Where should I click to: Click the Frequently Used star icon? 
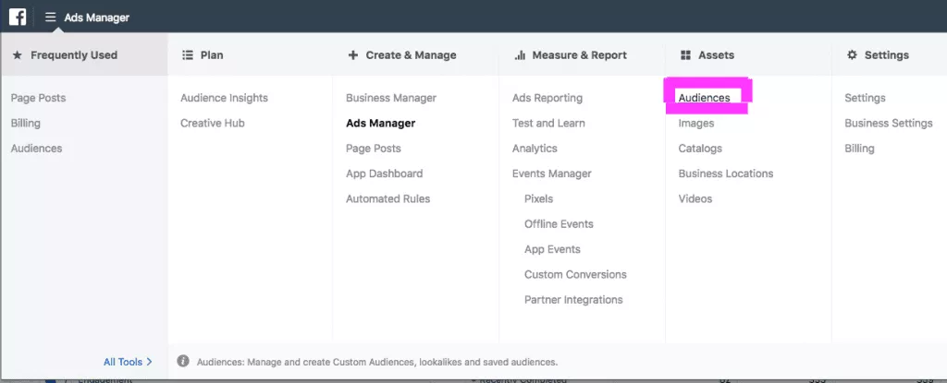tap(18, 54)
